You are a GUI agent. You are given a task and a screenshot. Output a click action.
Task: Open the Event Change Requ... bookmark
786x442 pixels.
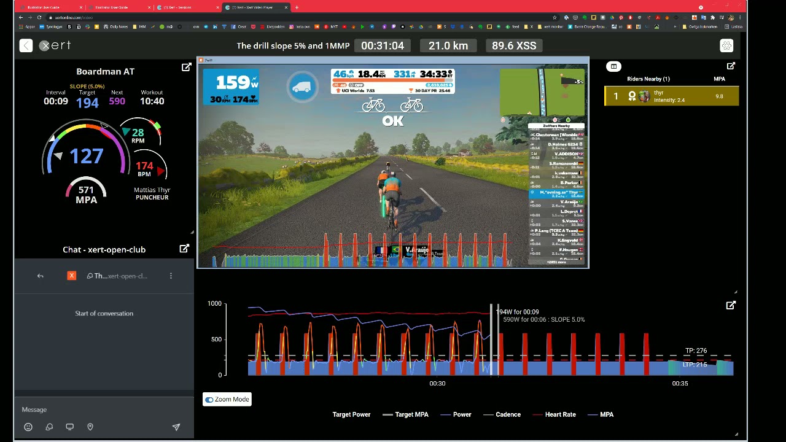[x=586, y=27]
